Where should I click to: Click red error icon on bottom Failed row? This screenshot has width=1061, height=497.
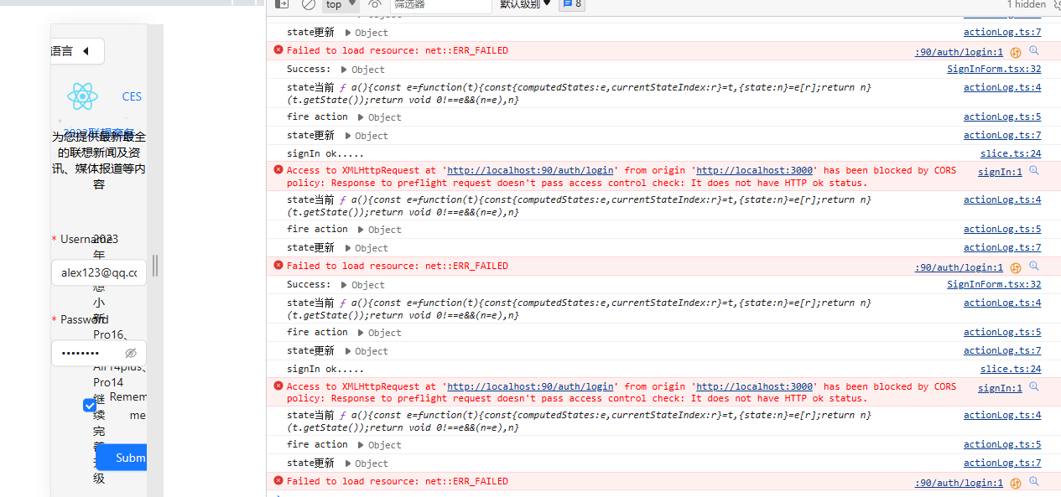[278, 481]
